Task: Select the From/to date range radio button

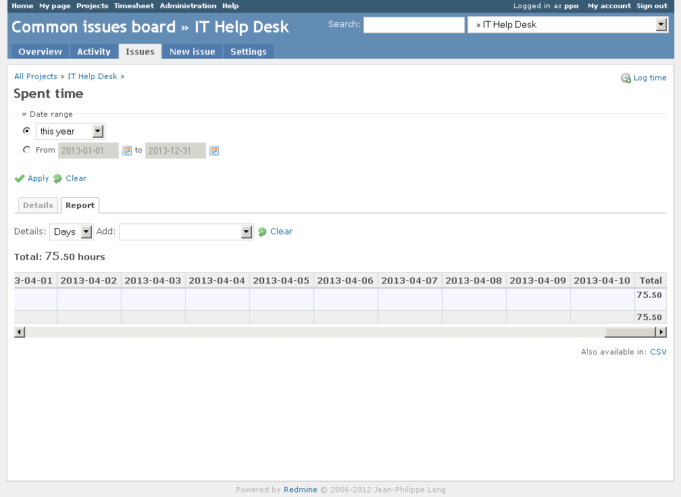Action: click(x=26, y=150)
